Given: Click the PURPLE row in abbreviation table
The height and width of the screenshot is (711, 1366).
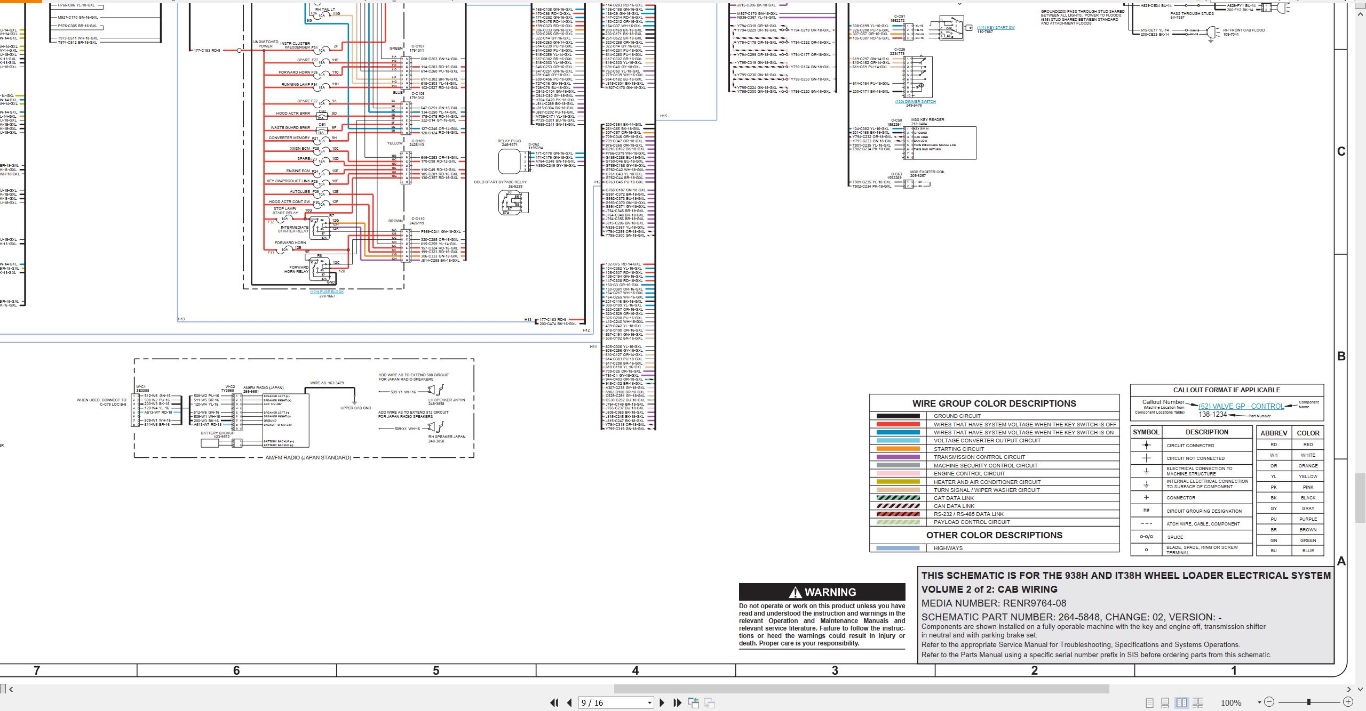Looking at the screenshot, I should (x=1290, y=519).
